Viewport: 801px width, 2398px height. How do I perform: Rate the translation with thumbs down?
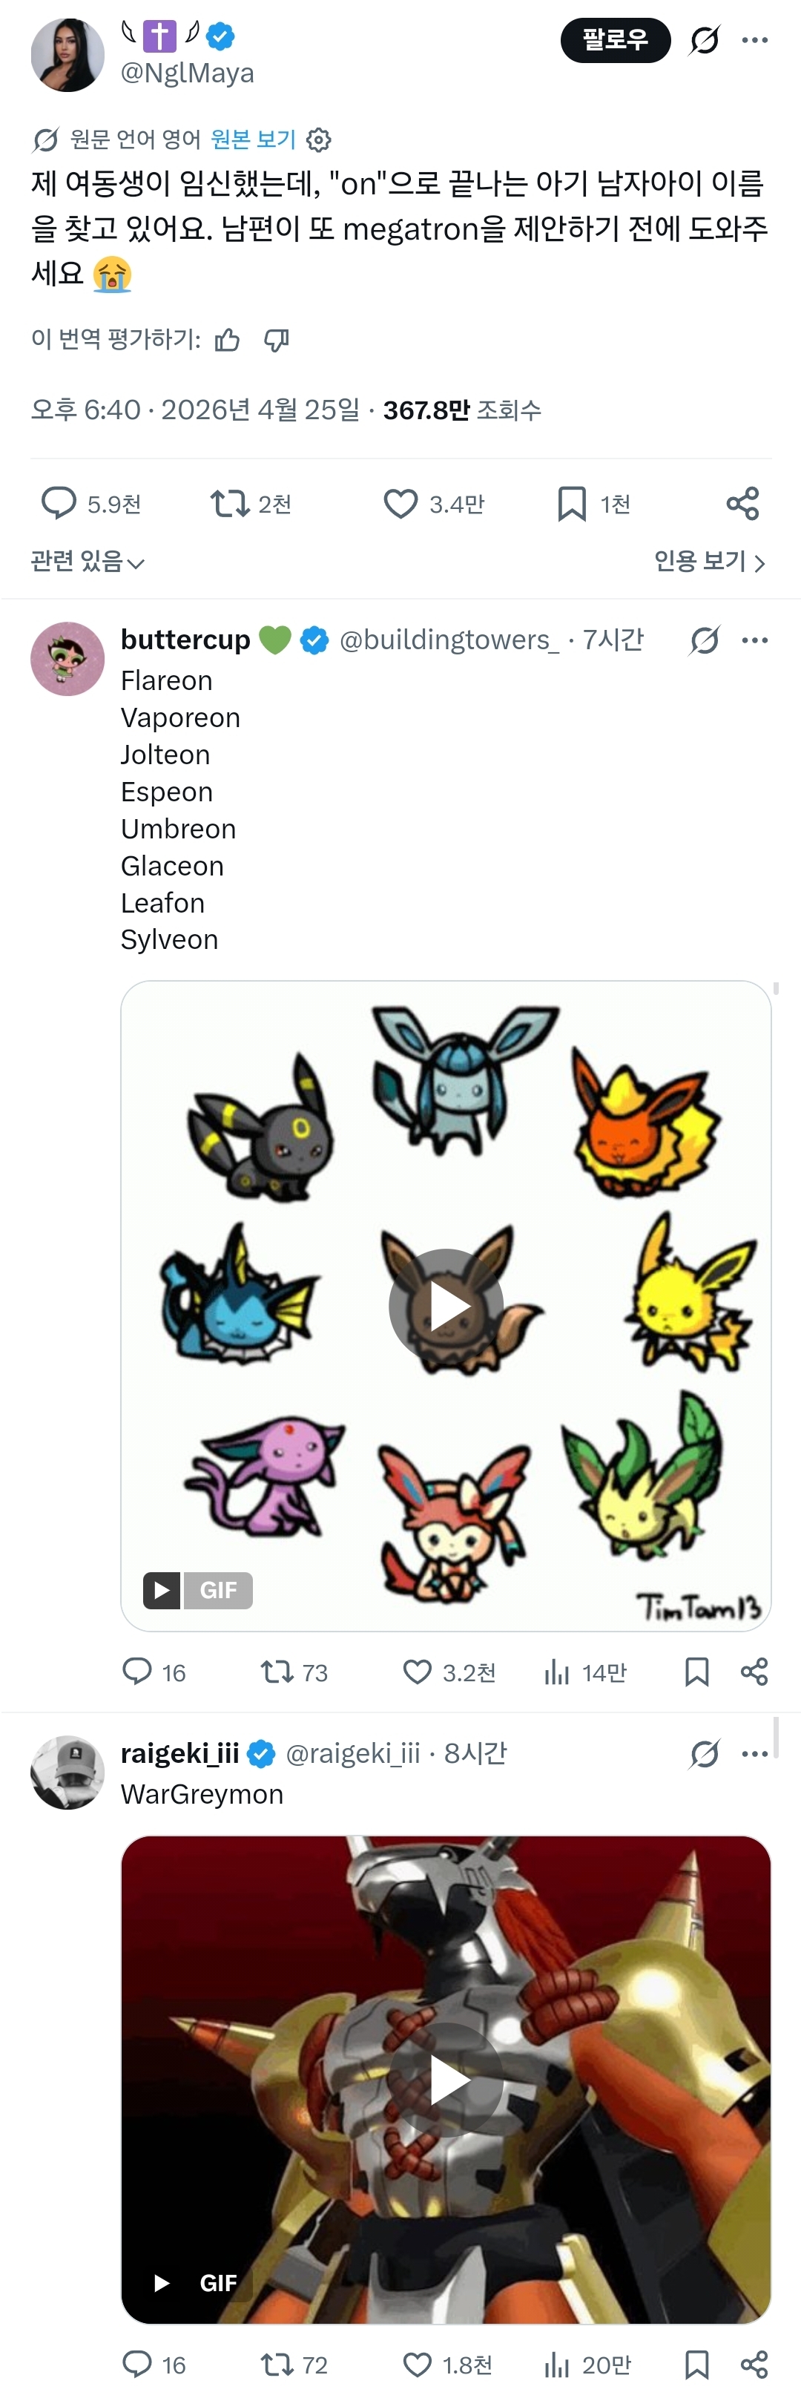pyautogui.click(x=277, y=341)
